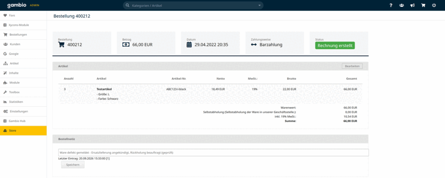Click the sitemap icon beside Artikel
The image size is (445, 178).
click(5, 63)
